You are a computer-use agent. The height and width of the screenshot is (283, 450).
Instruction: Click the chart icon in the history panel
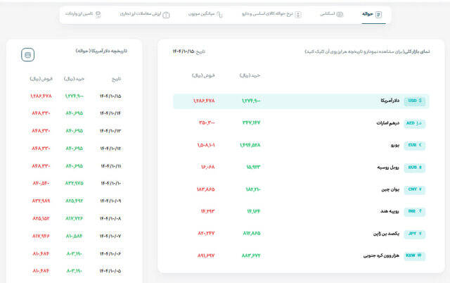[x=27, y=54]
